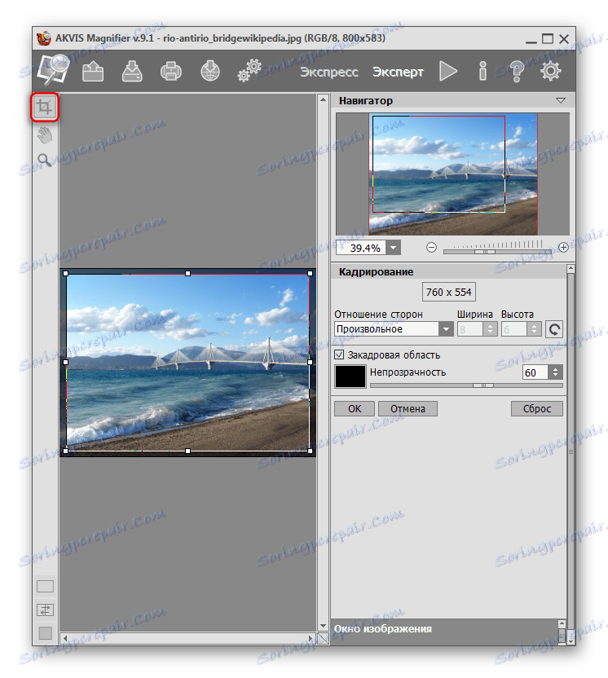Open the Отношение сторон dropdown Произвольное
Viewport: 608px width, 678px height.
click(394, 329)
